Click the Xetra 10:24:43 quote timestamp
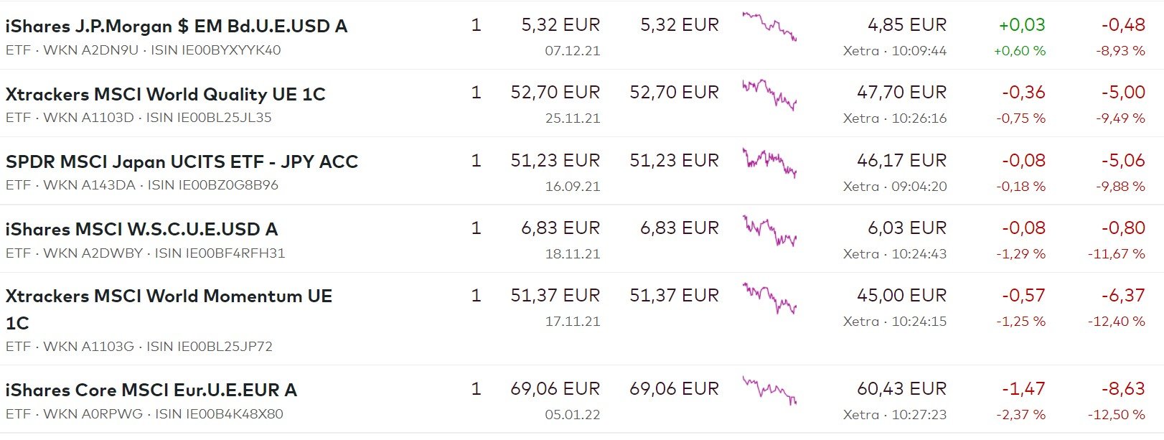The height and width of the screenshot is (440, 1164). [895, 254]
